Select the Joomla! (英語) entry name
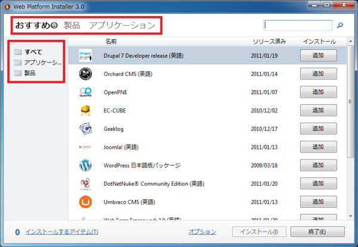The height and width of the screenshot is (247, 358). (x=121, y=147)
